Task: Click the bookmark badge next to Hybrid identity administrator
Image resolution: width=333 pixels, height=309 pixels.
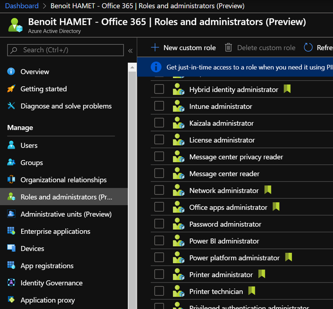Action: [287, 89]
